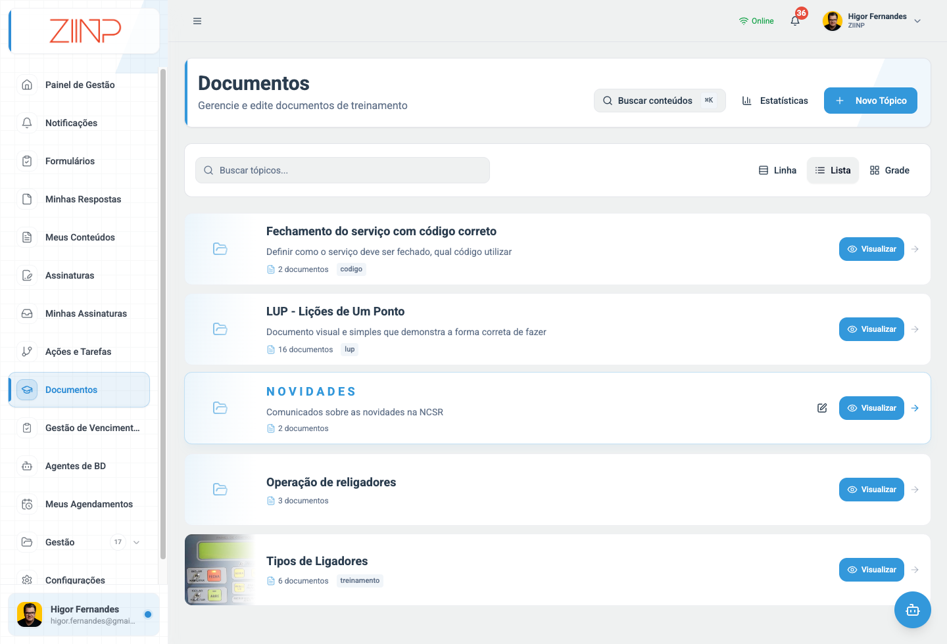
Task: Switch to Linha view
Action: coord(777,170)
